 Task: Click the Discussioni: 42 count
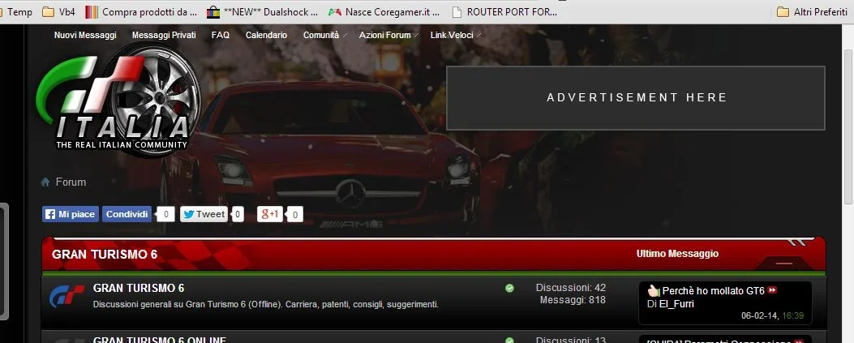click(571, 288)
